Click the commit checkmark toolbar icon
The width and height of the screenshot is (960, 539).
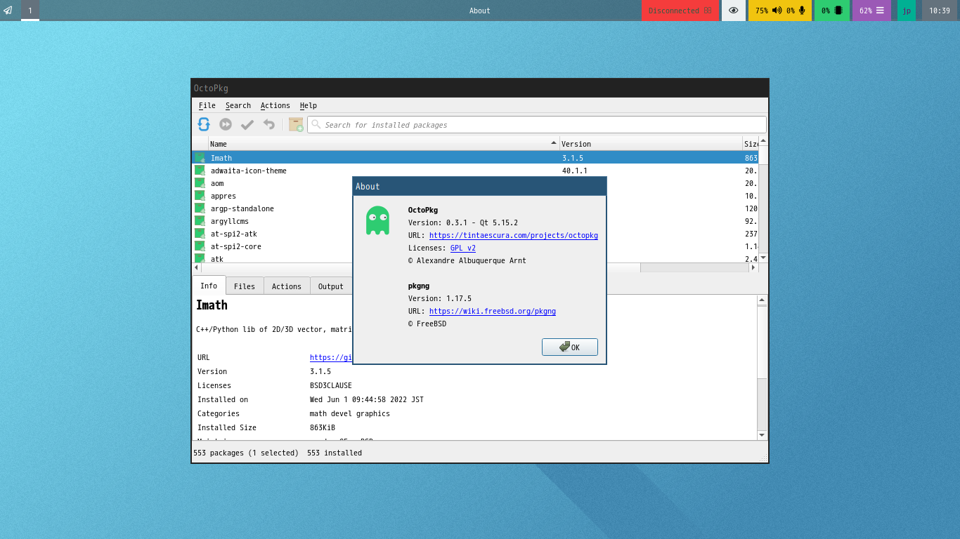tap(247, 124)
